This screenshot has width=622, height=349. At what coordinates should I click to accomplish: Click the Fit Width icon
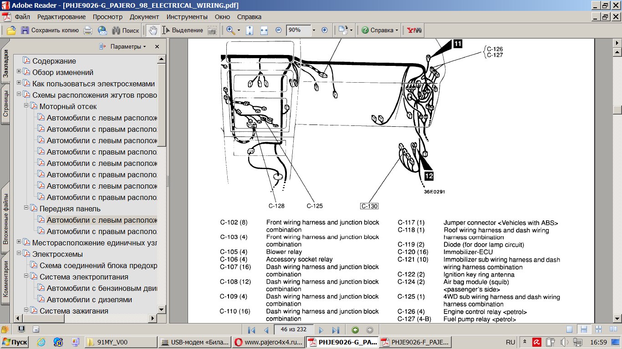tap(264, 30)
